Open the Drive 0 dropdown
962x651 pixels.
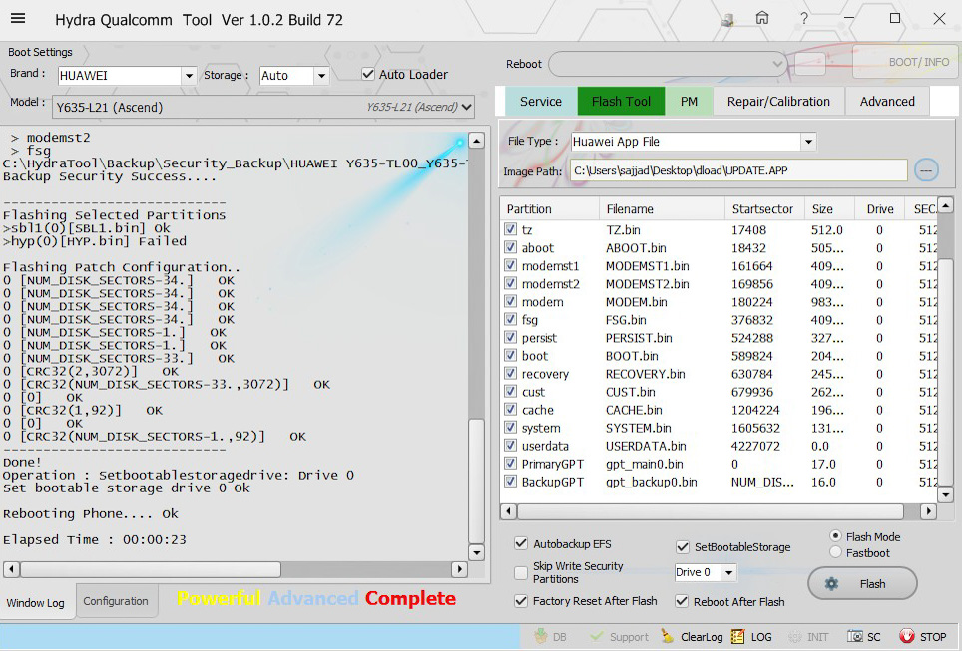point(728,572)
